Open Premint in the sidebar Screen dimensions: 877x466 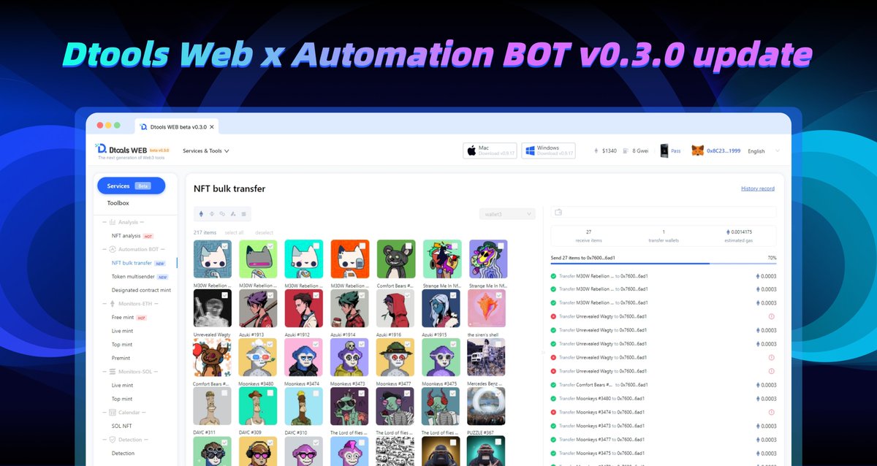(121, 358)
